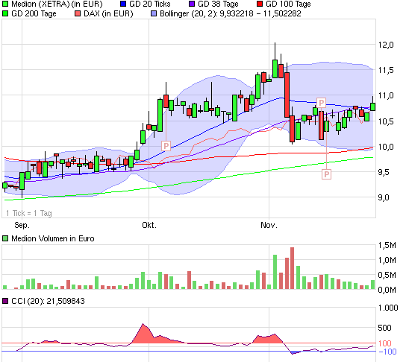This screenshot has width=406, height=362.
Task: Click the 'DAX (in EUR)' legend label
Action: (x=108, y=13)
